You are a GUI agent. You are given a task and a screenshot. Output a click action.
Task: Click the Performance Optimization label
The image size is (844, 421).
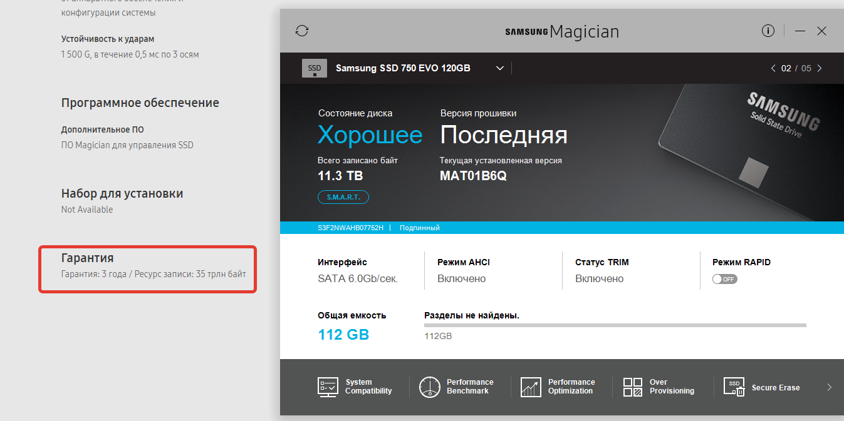click(571, 387)
